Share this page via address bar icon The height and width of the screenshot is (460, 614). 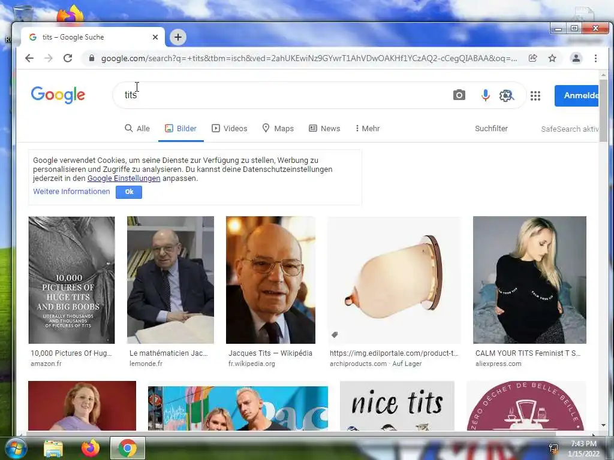point(532,58)
